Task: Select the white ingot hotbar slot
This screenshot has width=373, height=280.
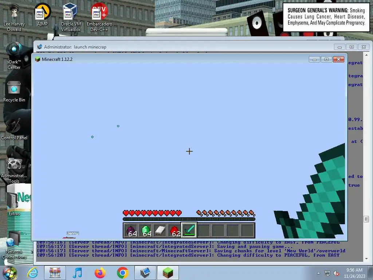Action: [x=161, y=230]
